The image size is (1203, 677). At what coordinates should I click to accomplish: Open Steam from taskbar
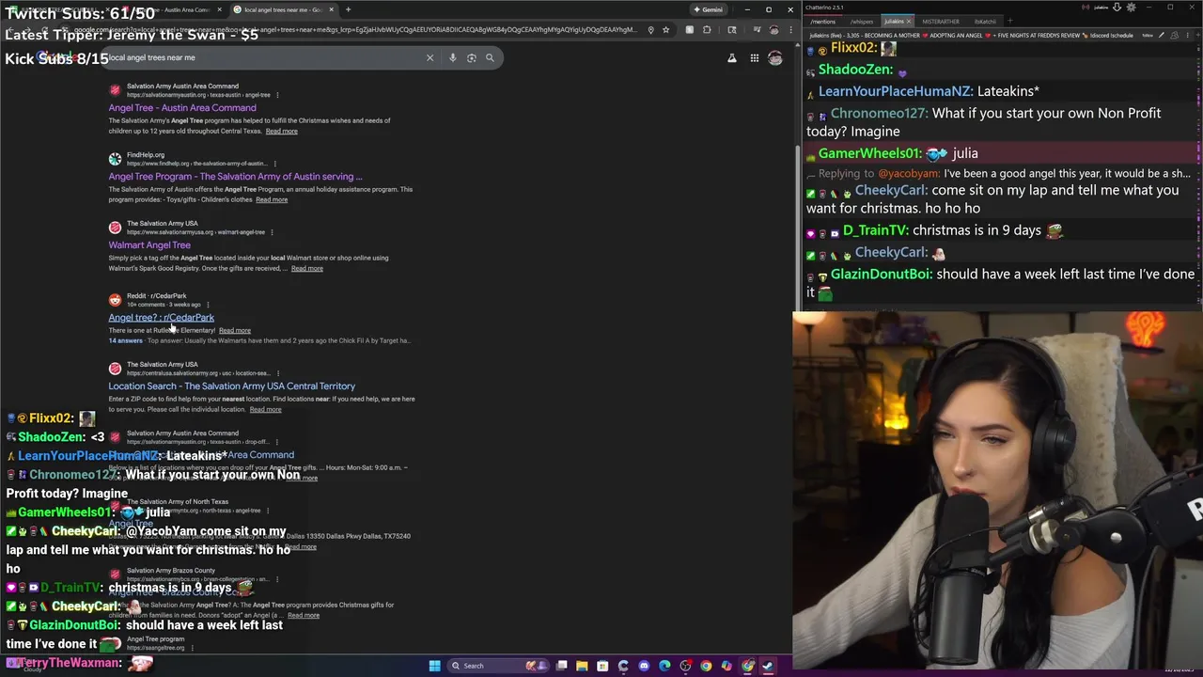[x=768, y=666]
